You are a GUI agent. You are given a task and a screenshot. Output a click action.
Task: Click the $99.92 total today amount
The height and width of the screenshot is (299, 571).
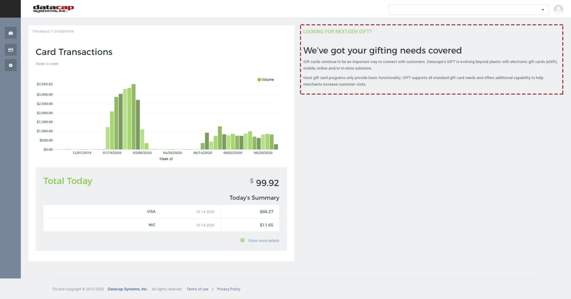coord(267,183)
